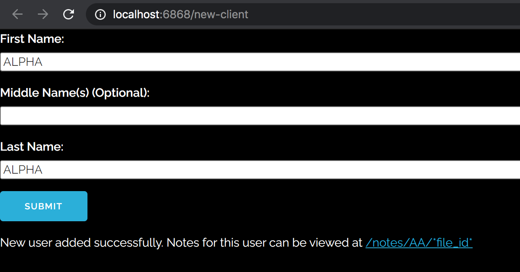Open the /notes/AA/*file_id* link
This screenshot has height=272, width=520.
tap(419, 243)
